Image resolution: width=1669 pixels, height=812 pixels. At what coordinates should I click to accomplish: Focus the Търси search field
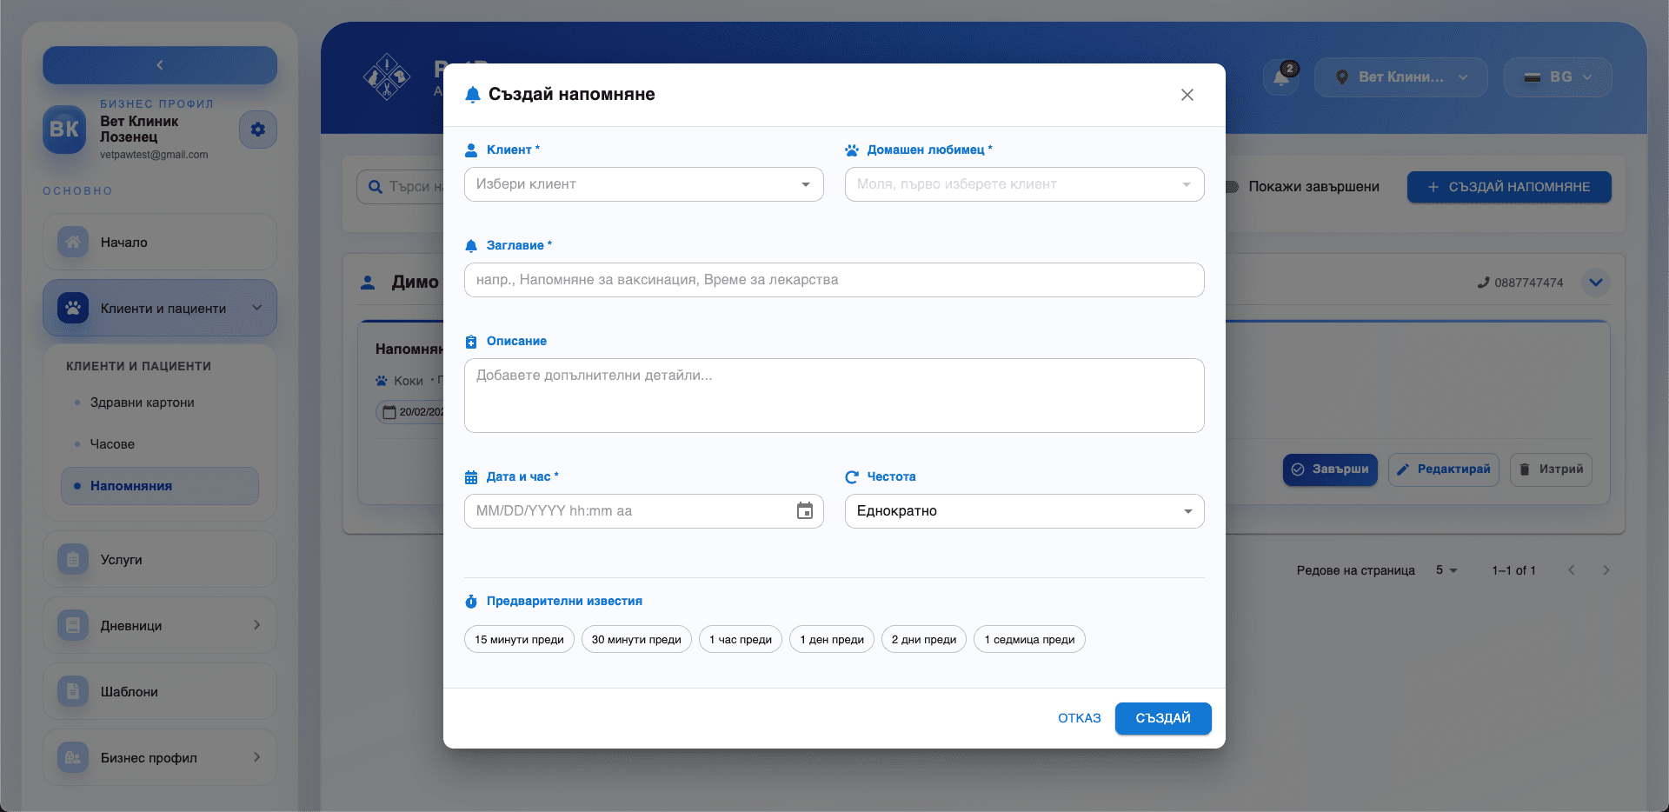pyautogui.click(x=416, y=187)
